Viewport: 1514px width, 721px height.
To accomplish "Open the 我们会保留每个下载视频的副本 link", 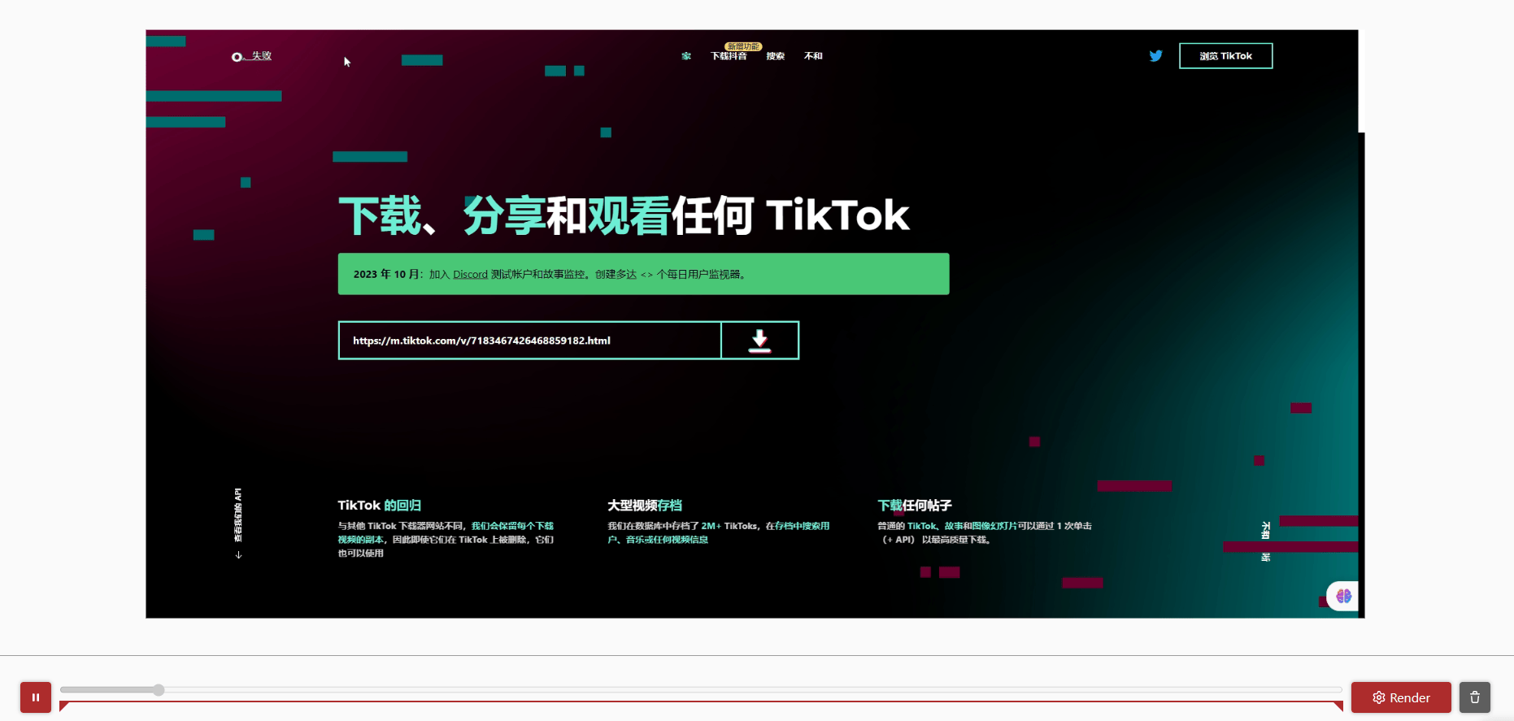I will (x=446, y=532).
